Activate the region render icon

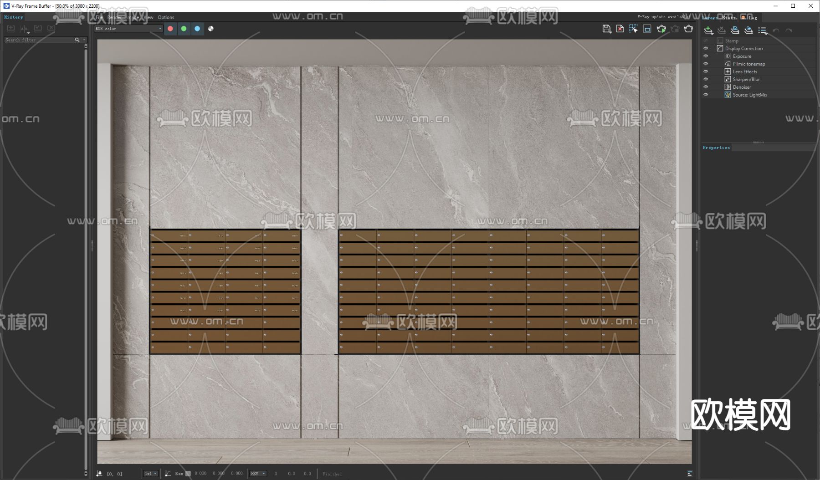point(647,29)
